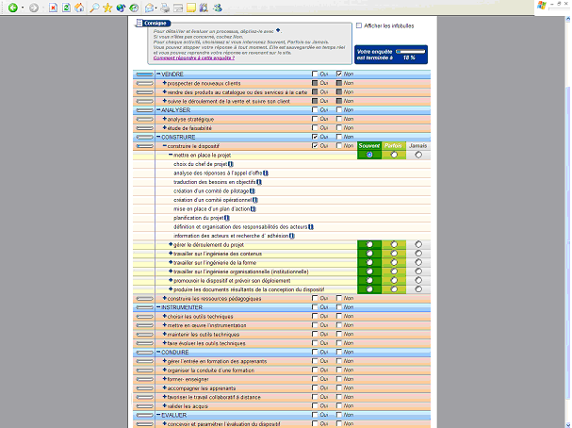Check 'Non' for the INSTRUMENTER row

(339, 307)
